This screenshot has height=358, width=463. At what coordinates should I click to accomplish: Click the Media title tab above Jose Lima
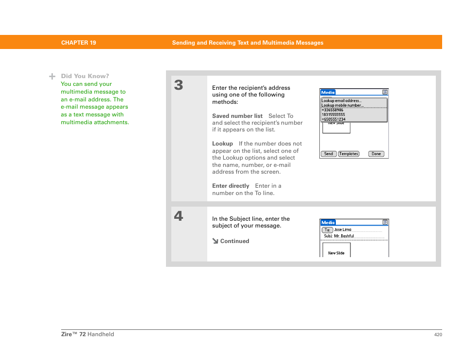[328, 223]
